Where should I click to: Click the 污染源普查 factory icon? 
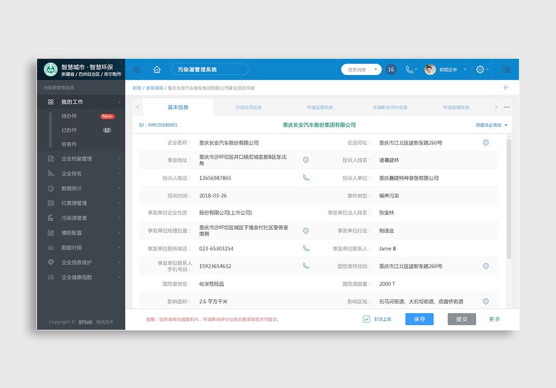click(x=50, y=218)
